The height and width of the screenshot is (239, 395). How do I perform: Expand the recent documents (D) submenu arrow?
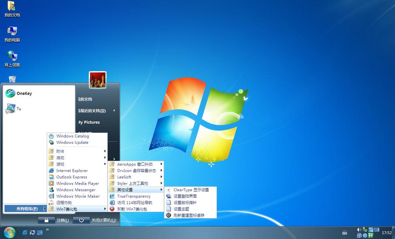click(115, 111)
